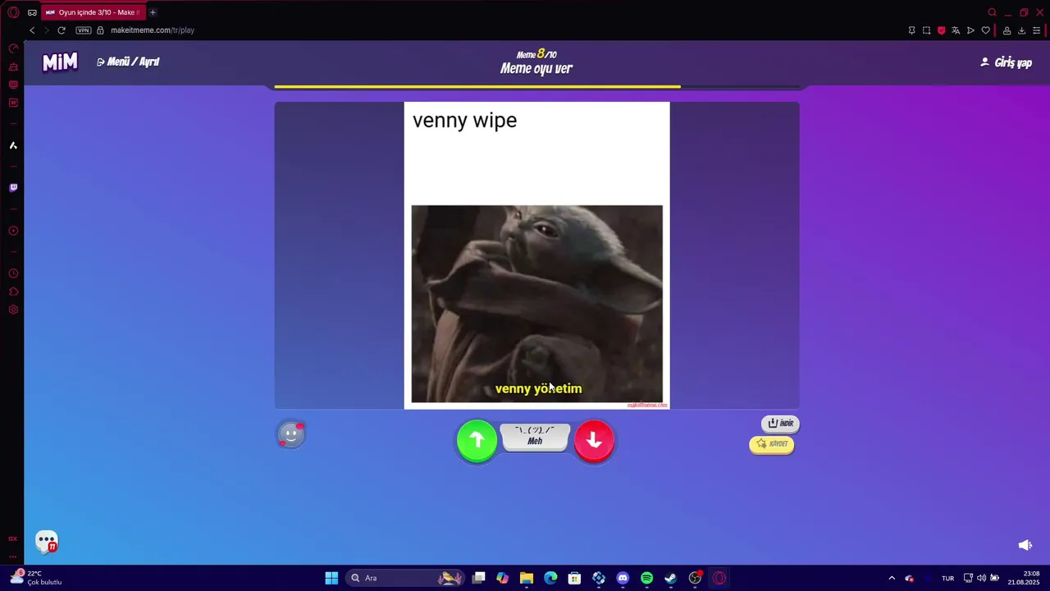Open Settings gear in sidebar
The width and height of the screenshot is (1050, 591).
point(13,309)
